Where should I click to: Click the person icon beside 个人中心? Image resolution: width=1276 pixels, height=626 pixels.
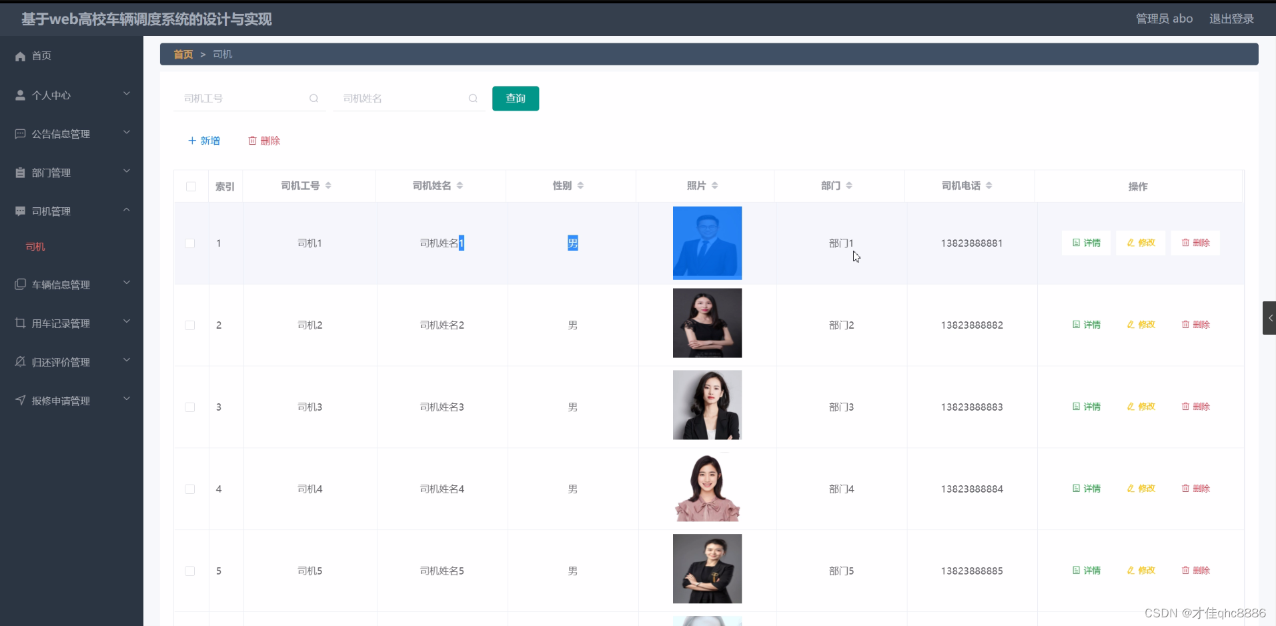click(20, 95)
